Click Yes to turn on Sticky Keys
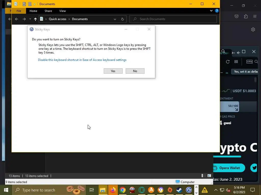The height and width of the screenshot is (195, 261). tap(113, 71)
